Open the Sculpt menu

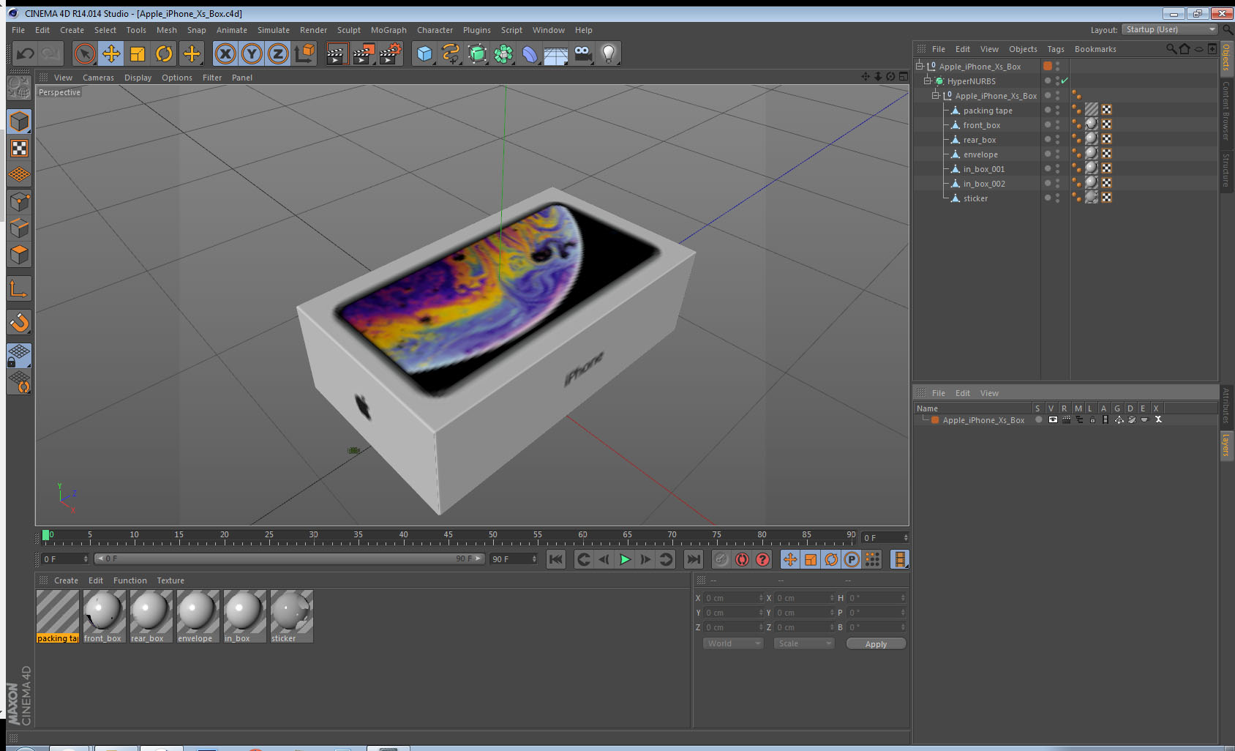coord(348,30)
